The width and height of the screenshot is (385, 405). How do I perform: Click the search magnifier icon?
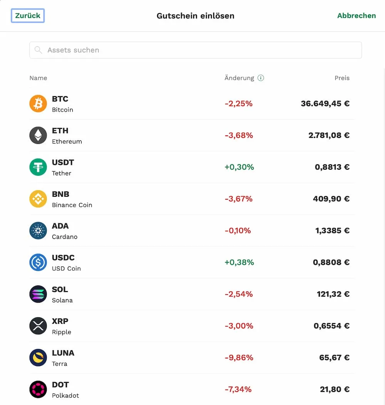[38, 50]
